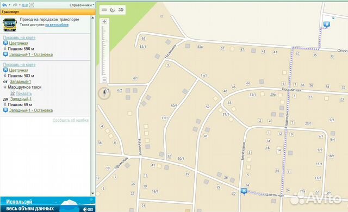Screen dimensions: 348x212
Task: Open the Справочники dropdown
Action: (82, 5)
